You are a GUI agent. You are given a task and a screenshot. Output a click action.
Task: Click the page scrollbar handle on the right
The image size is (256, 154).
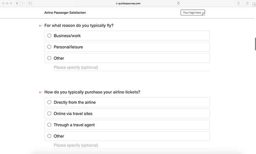click(x=255, y=44)
